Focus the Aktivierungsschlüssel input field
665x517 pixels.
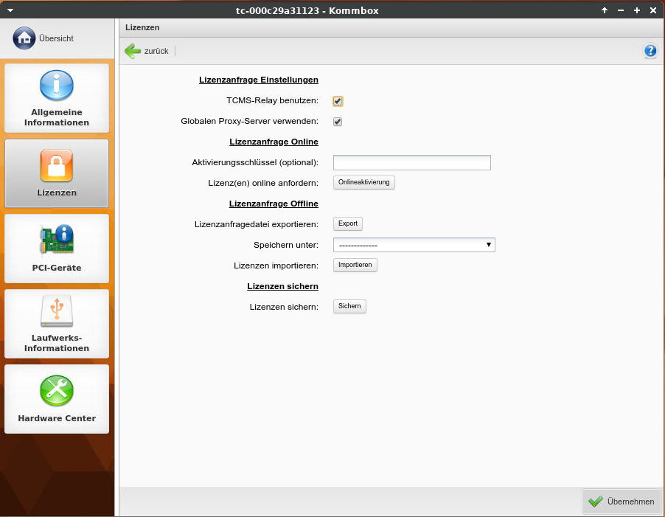411,163
